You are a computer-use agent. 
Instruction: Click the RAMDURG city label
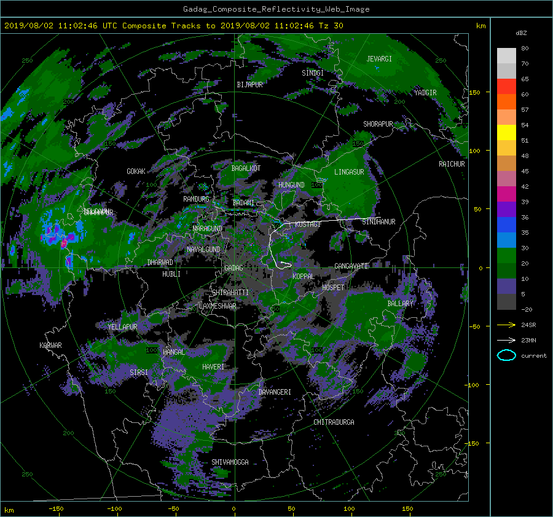(x=196, y=199)
